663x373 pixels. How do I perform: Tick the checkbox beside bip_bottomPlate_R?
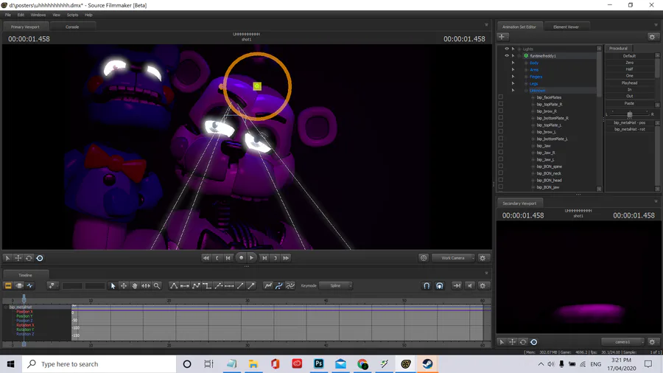click(501, 118)
